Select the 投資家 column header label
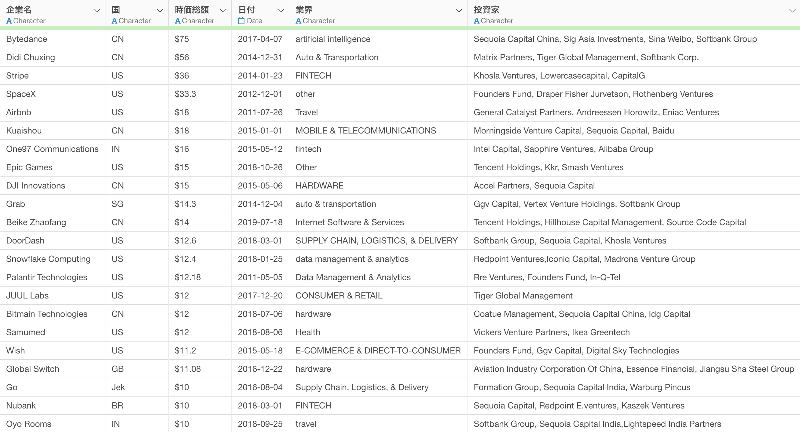The image size is (800, 432). click(486, 10)
